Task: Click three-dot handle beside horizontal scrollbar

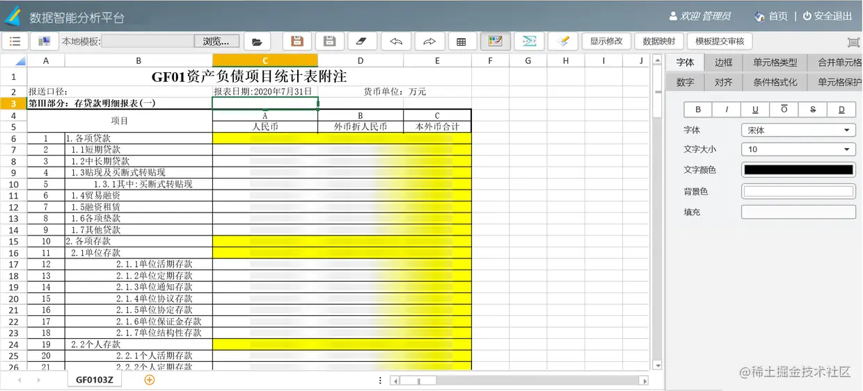Action: (380, 381)
